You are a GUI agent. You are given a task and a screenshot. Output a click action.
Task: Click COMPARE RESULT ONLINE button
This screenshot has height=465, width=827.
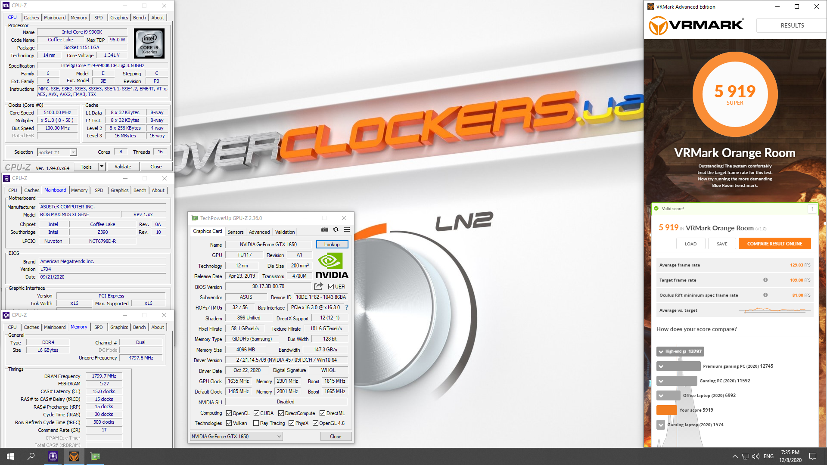point(774,244)
